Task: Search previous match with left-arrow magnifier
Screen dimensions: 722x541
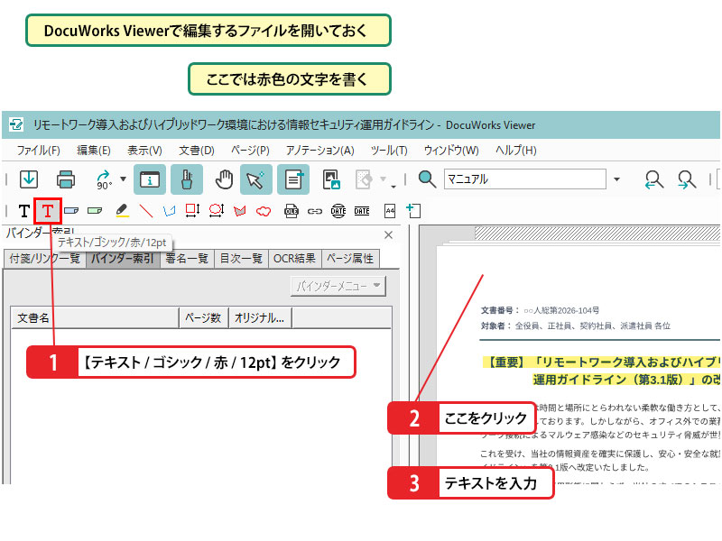Action: point(653,179)
